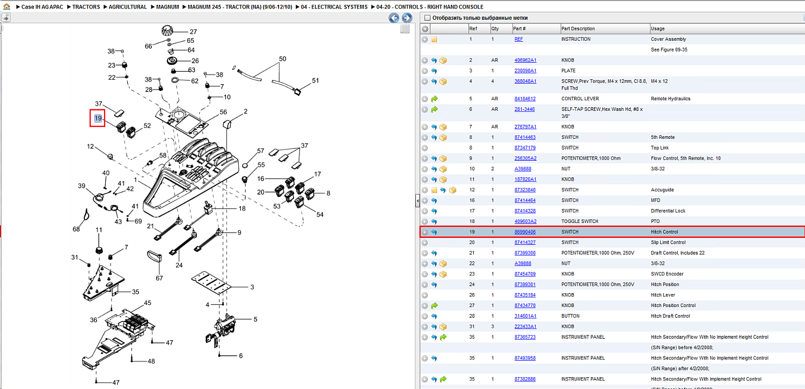Click the blue arrow icon for TOGGLE SWITCH row
The height and width of the screenshot is (389, 805).
point(434,221)
